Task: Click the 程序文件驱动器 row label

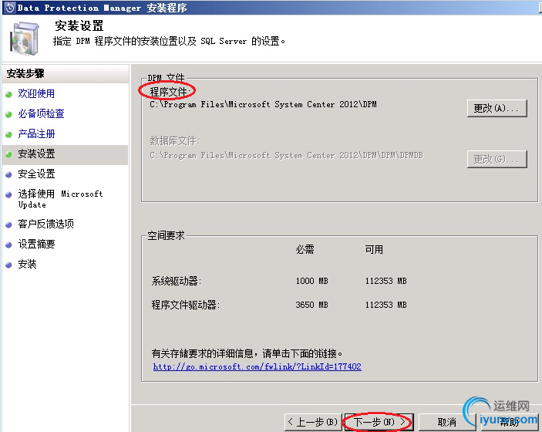Action: 186,305
